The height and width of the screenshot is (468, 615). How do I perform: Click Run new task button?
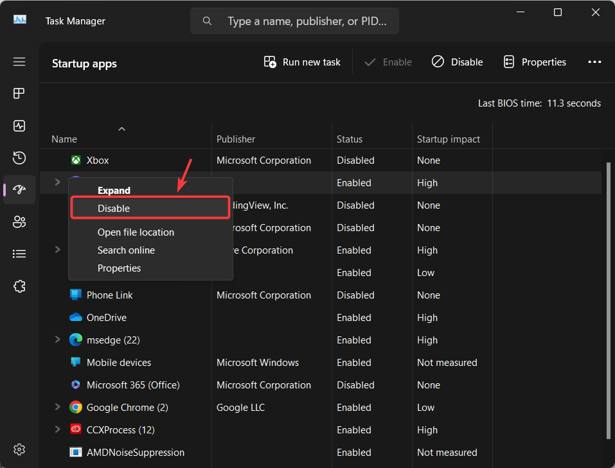pos(302,62)
